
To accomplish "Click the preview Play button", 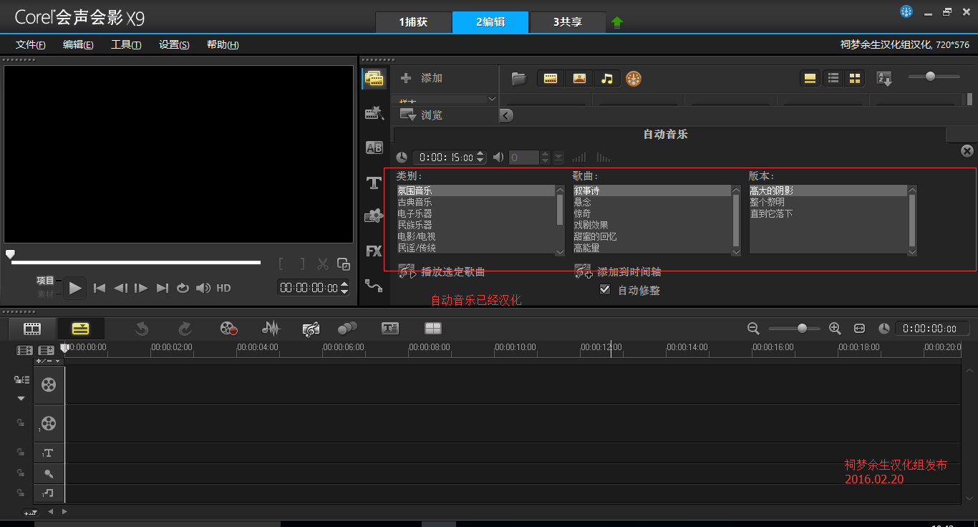I will (x=75, y=288).
